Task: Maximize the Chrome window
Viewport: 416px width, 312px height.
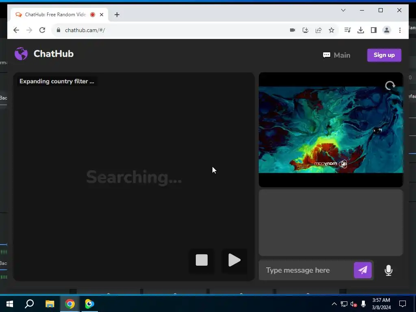Action: [380, 10]
